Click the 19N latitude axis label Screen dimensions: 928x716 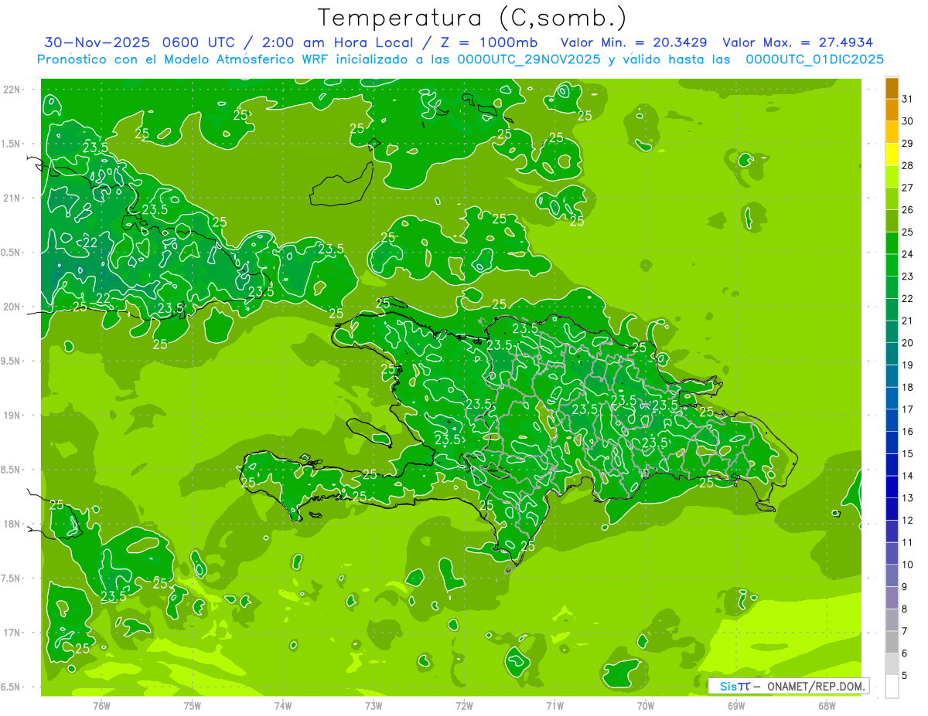click(12, 415)
